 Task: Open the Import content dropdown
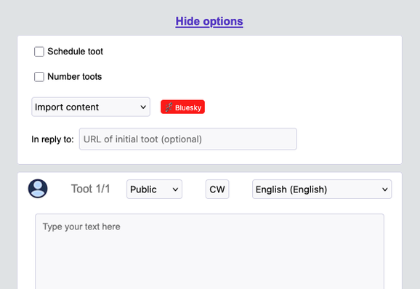pyautogui.click(x=91, y=107)
